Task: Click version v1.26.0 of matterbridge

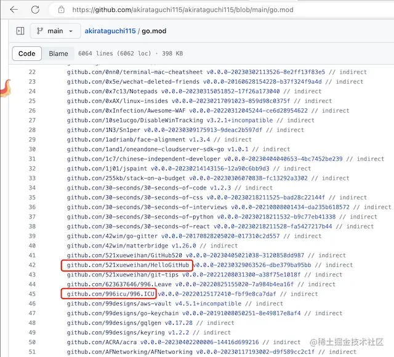Action: tap(184, 246)
